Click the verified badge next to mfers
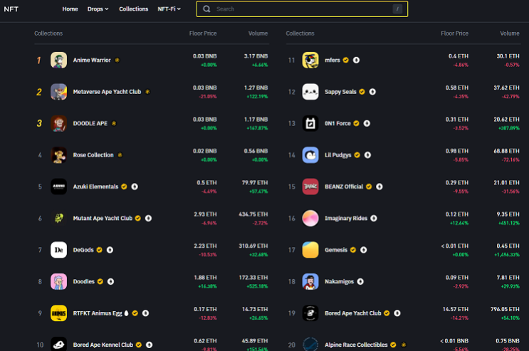Viewport: 529px width, 351px height. coord(346,60)
